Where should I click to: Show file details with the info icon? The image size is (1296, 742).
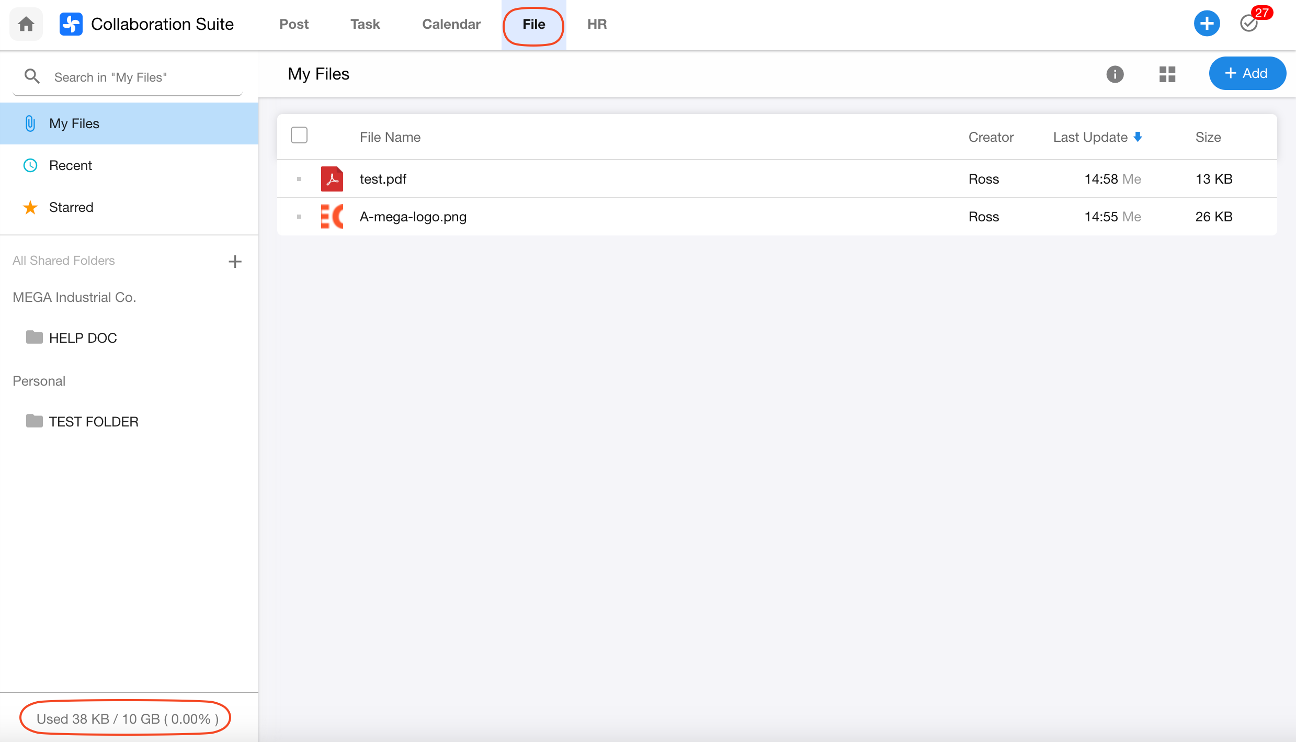(x=1115, y=74)
